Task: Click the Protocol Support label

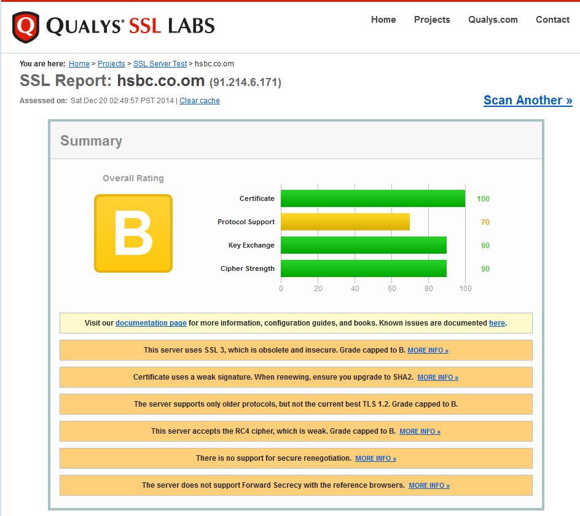Action: [x=246, y=222]
